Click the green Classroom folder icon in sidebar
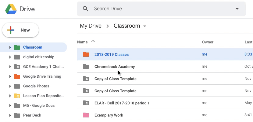The width and height of the screenshot is (253, 122). [x=17, y=47]
